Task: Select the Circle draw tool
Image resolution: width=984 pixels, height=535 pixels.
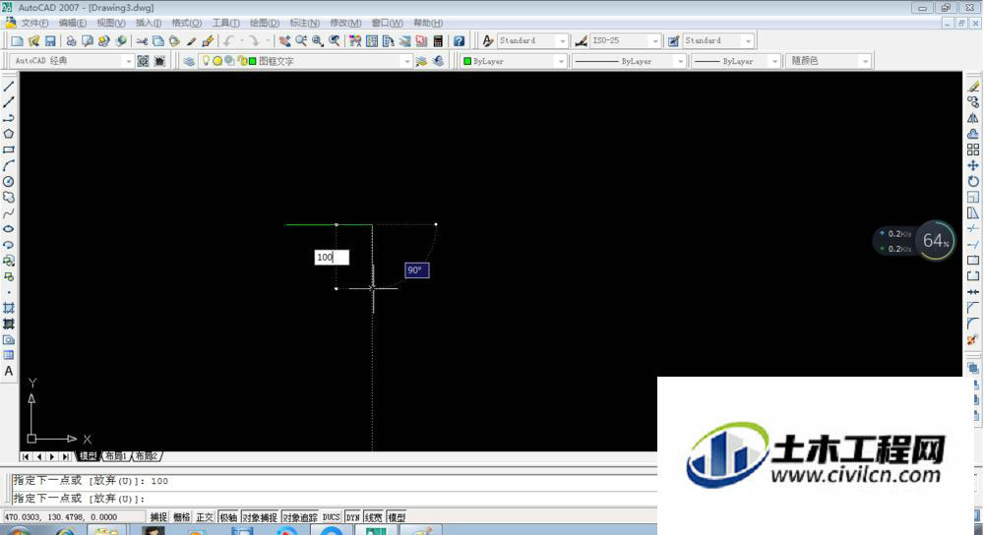Action: (x=9, y=181)
